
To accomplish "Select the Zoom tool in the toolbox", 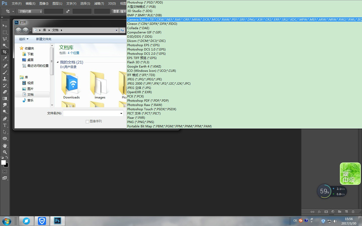I will point(5,152).
